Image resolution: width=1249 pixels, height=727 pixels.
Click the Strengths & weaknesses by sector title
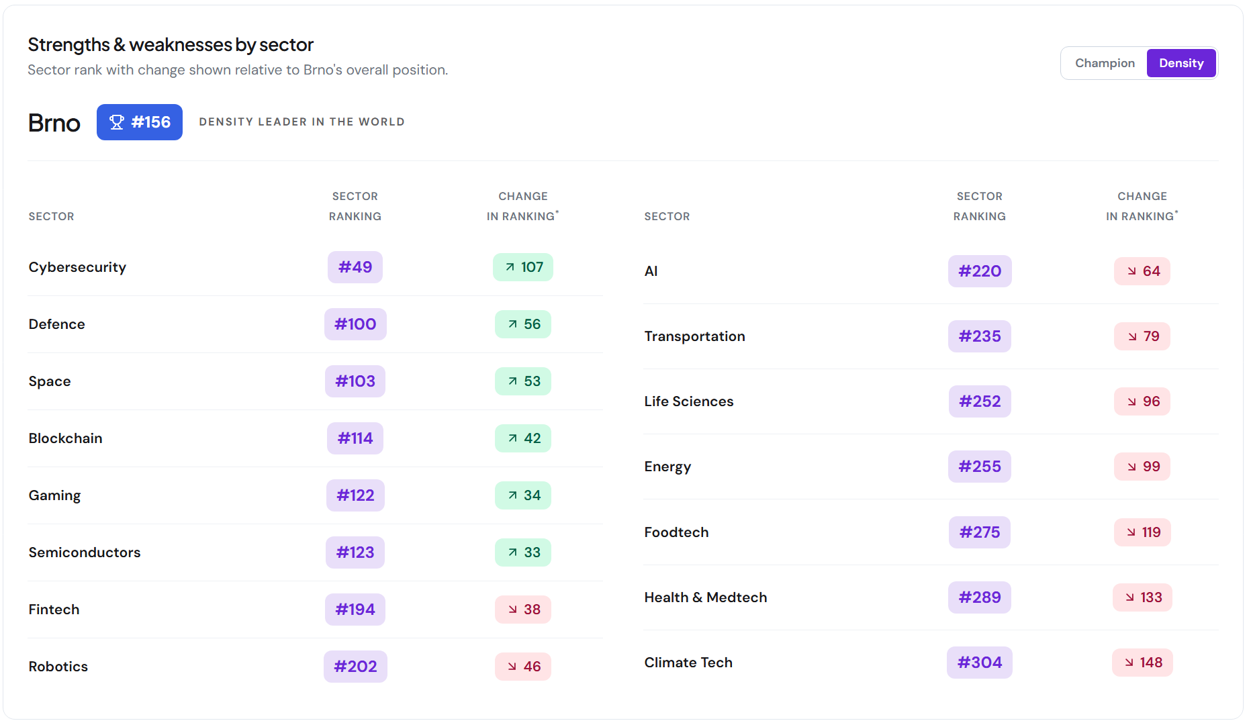pos(171,44)
